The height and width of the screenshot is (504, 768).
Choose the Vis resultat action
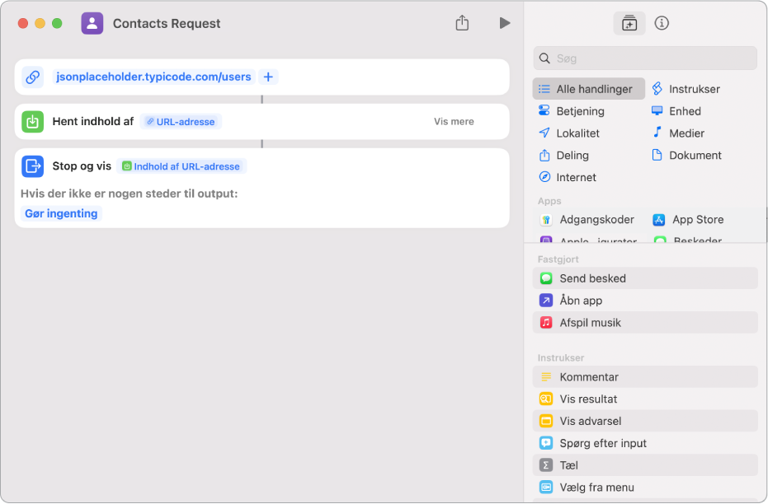pos(645,399)
